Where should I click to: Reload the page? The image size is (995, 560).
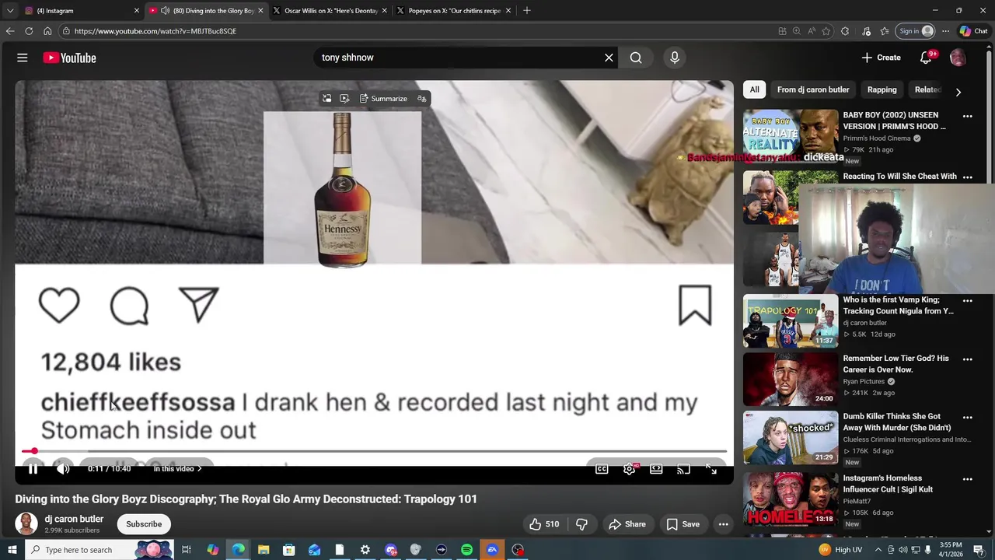[x=29, y=31]
